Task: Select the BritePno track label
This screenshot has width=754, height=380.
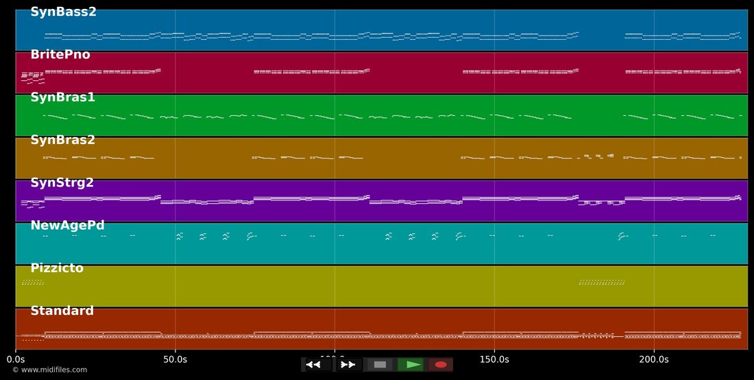Action: click(x=60, y=55)
